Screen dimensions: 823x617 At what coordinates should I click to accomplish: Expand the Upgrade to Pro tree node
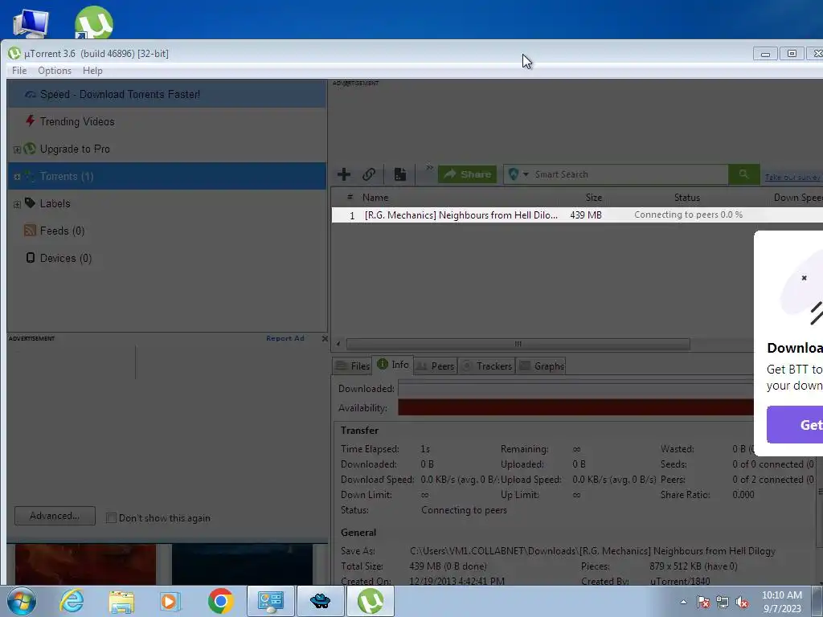[17, 150]
